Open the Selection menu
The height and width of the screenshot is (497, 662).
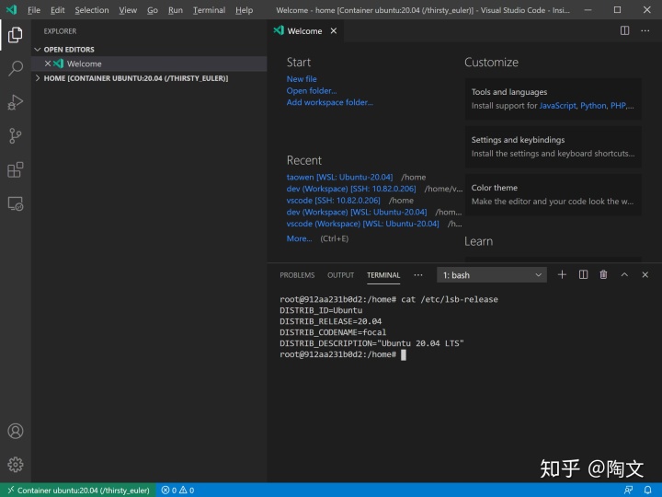(x=92, y=10)
